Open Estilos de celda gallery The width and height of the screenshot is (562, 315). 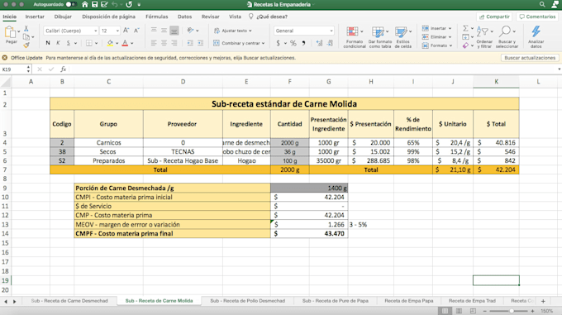(x=402, y=37)
